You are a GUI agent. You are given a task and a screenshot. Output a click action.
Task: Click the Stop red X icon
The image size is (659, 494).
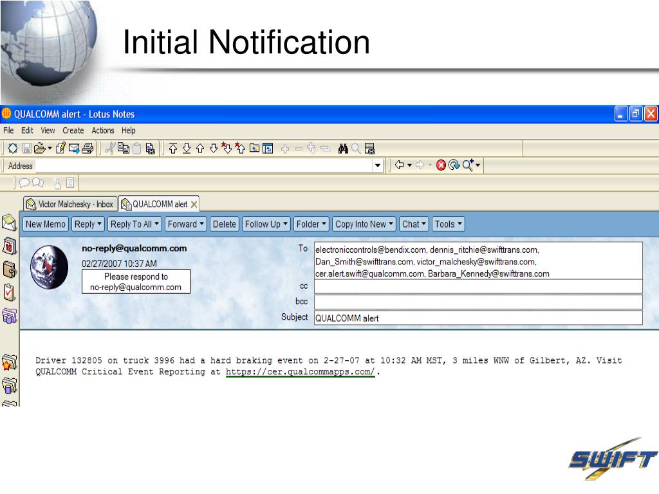441,165
